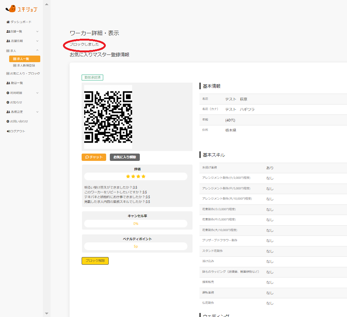The width and height of the screenshot is (347, 317).
Task: Click the 明るい受け答えができましたか rating line
Action: click(x=111, y=187)
